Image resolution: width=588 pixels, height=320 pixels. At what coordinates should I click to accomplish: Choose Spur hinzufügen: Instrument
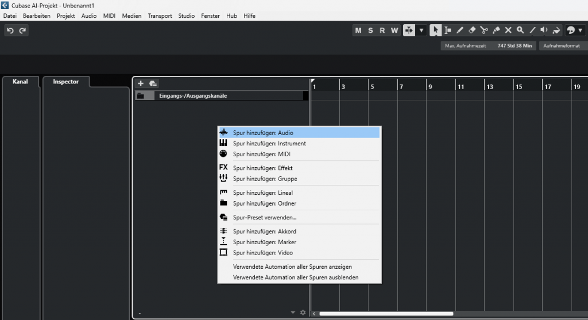click(299, 143)
